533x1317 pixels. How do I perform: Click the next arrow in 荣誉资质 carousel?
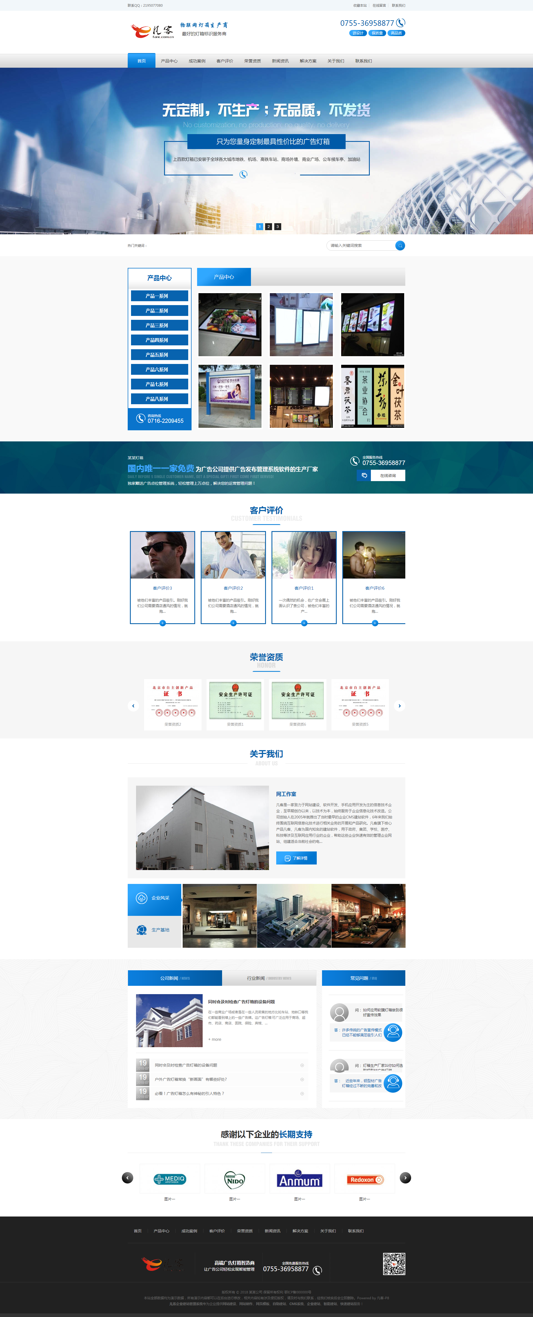[x=400, y=705]
